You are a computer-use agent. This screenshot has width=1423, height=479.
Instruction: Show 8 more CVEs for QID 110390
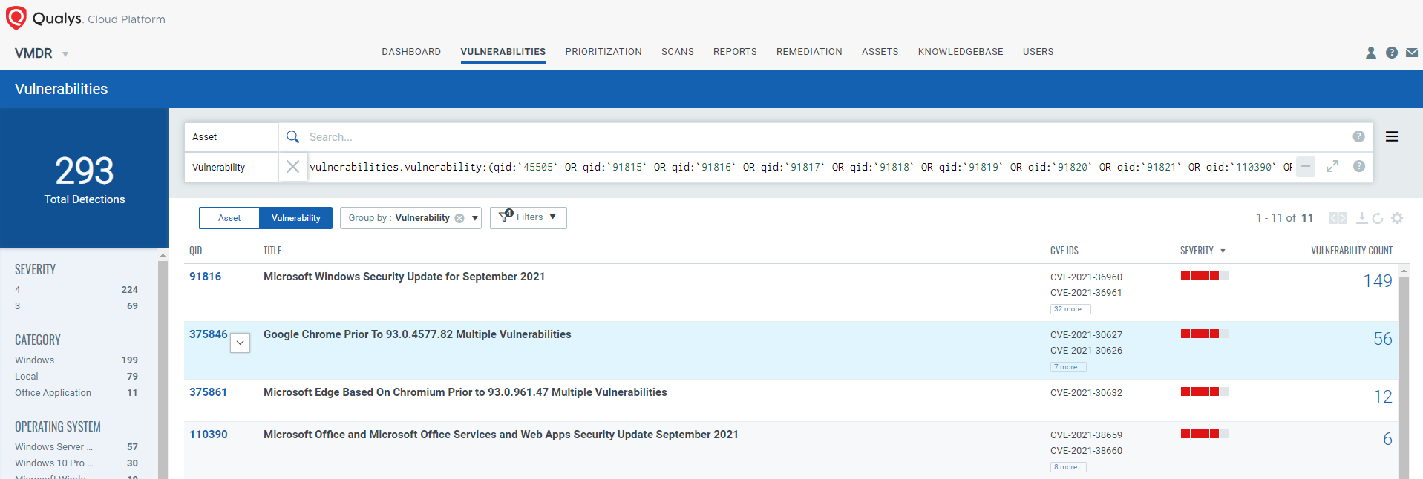pos(1068,467)
